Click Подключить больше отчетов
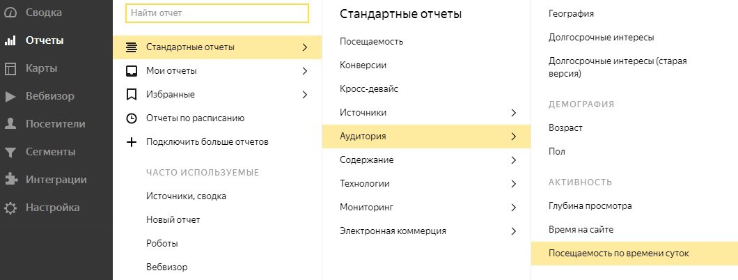738x280 pixels. coord(207,141)
